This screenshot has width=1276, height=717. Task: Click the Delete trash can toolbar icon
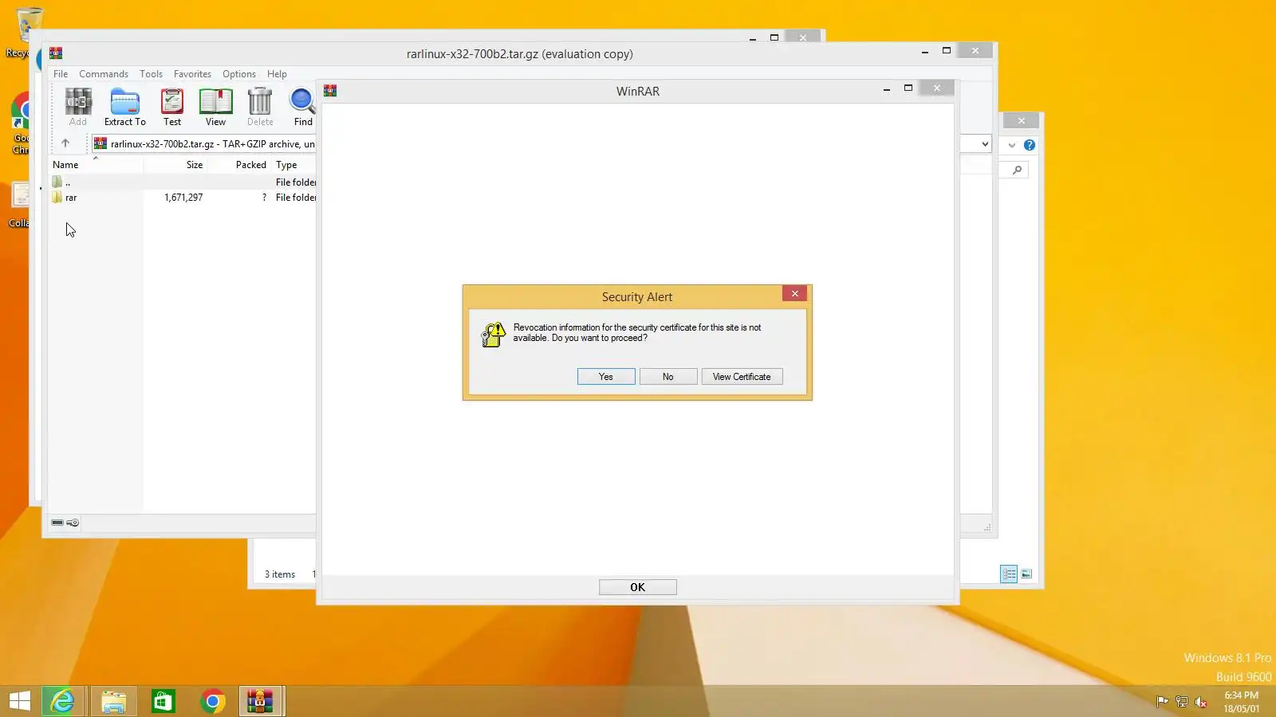(x=260, y=107)
